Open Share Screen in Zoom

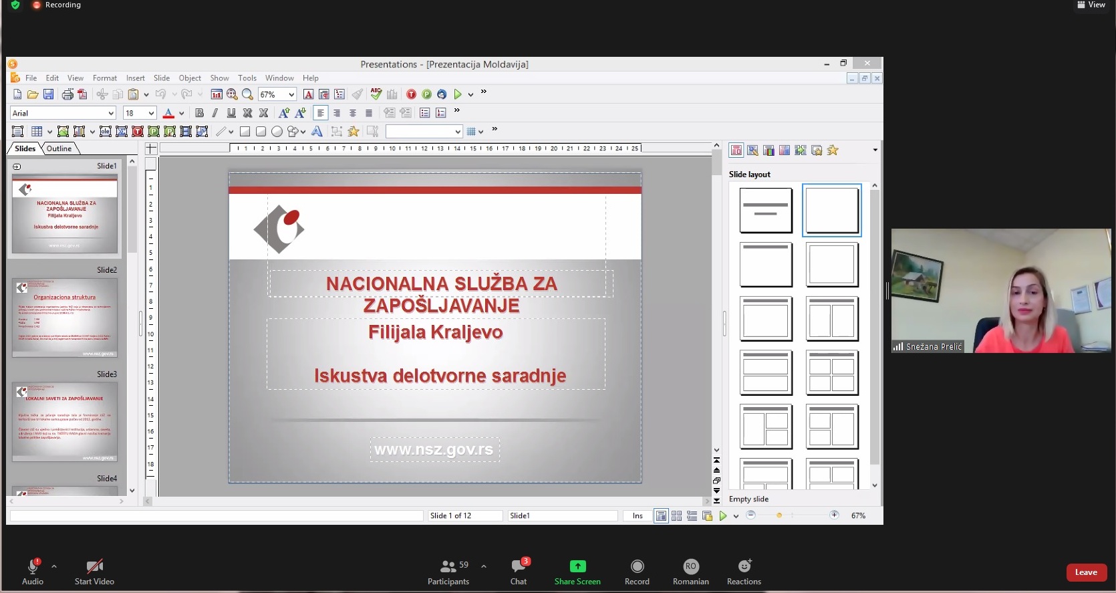tap(577, 572)
